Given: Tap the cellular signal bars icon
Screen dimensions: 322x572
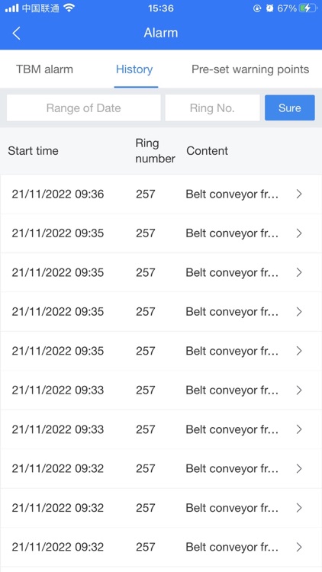Looking at the screenshot, I should coord(11,8).
